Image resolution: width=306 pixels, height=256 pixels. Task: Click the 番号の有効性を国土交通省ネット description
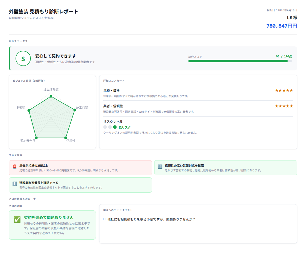click(x=61, y=187)
